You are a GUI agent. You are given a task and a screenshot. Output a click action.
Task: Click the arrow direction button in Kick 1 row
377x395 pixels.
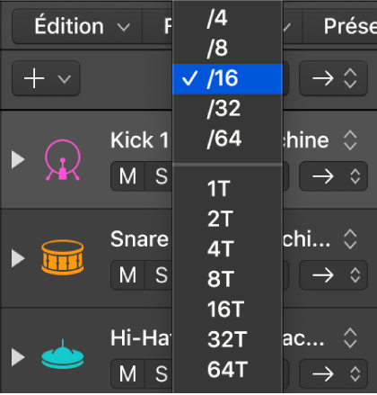click(x=333, y=176)
